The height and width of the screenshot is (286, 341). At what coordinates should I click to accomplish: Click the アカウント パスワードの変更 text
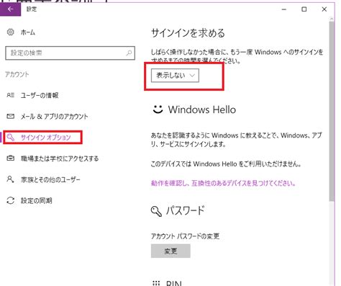click(185, 236)
